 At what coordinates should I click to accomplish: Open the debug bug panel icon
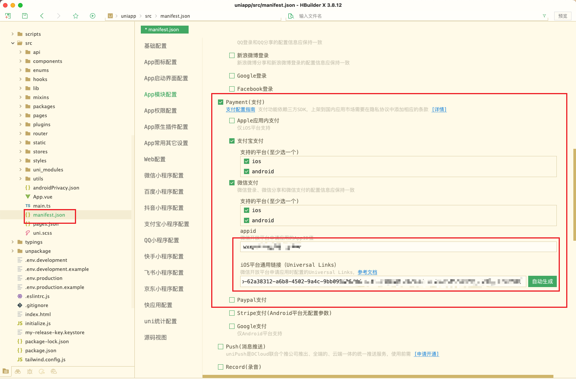coord(30,371)
